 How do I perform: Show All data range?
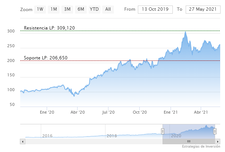pos(108,9)
